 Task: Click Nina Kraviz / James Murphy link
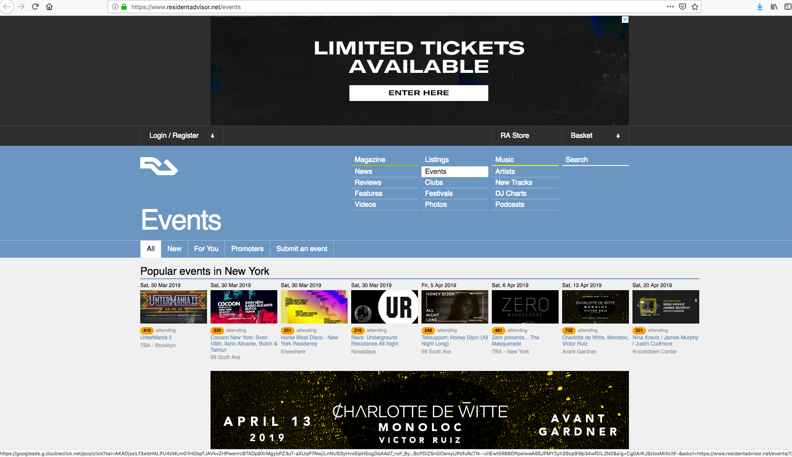665,341
